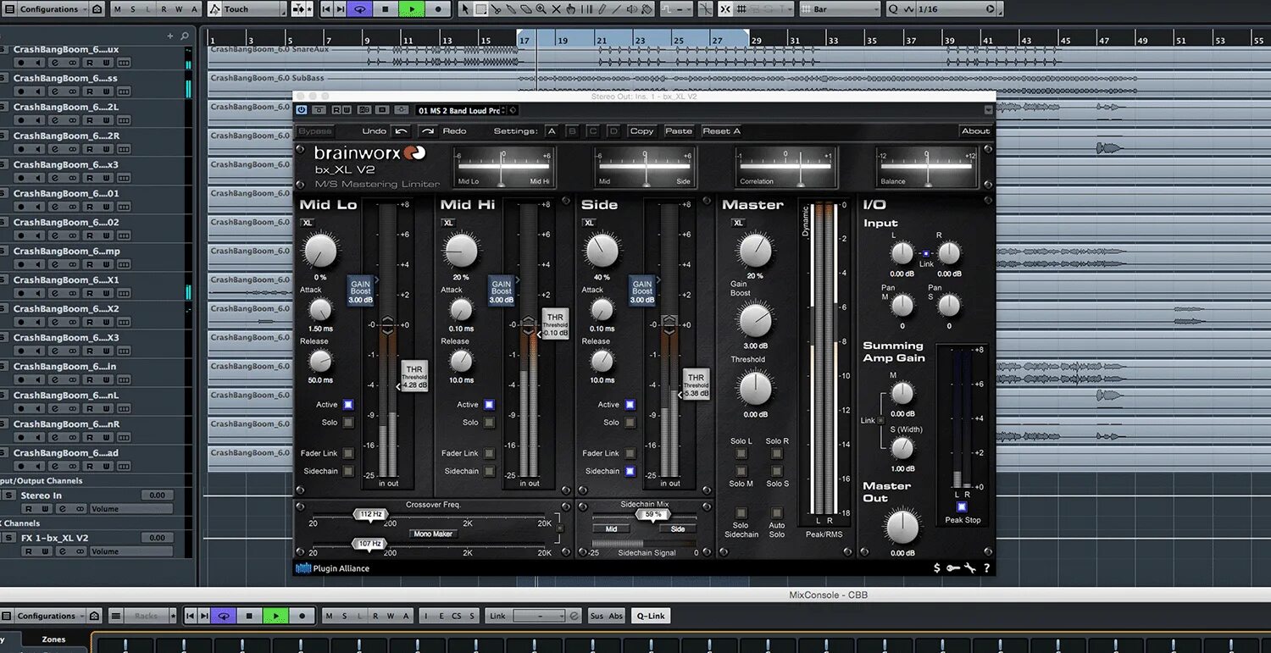Open the Link group dropdown in MixConsole
This screenshot has width=1271, height=653.
pos(539,616)
